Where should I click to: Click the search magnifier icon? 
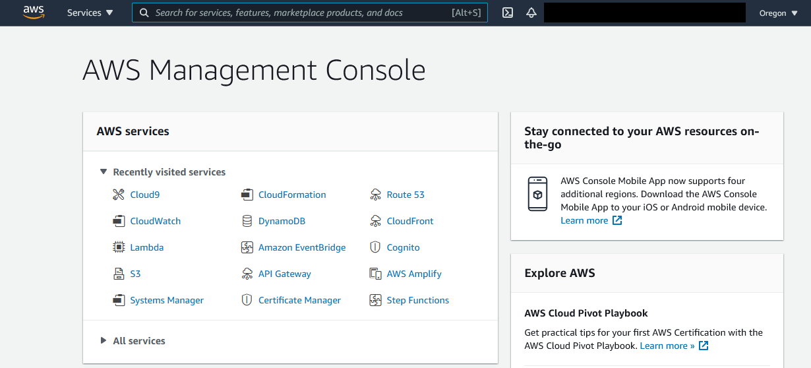pos(144,13)
